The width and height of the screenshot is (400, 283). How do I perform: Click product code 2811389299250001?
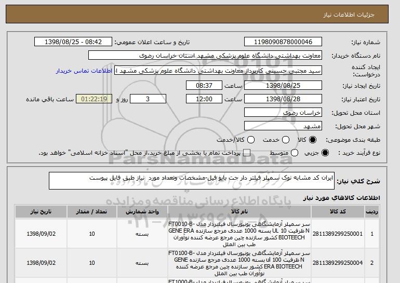(x=338, y=234)
